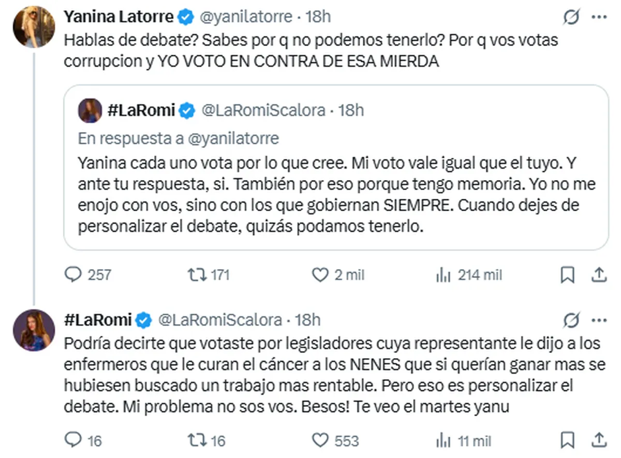Visit @LaRomiScalora profile from bottom tweet

[x=219, y=320]
